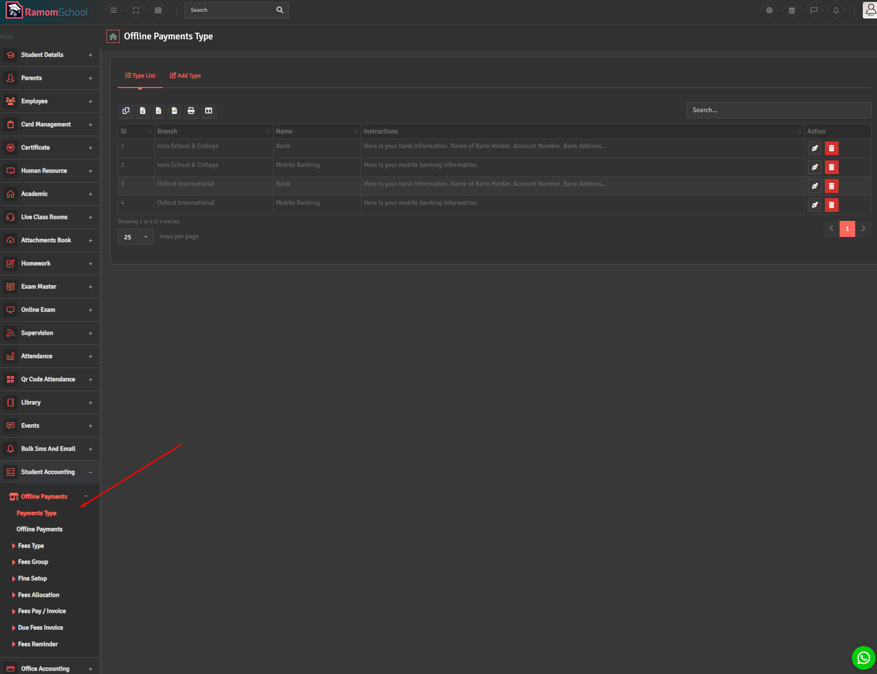Delete the Icon School & College Bank row

tap(832, 148)
